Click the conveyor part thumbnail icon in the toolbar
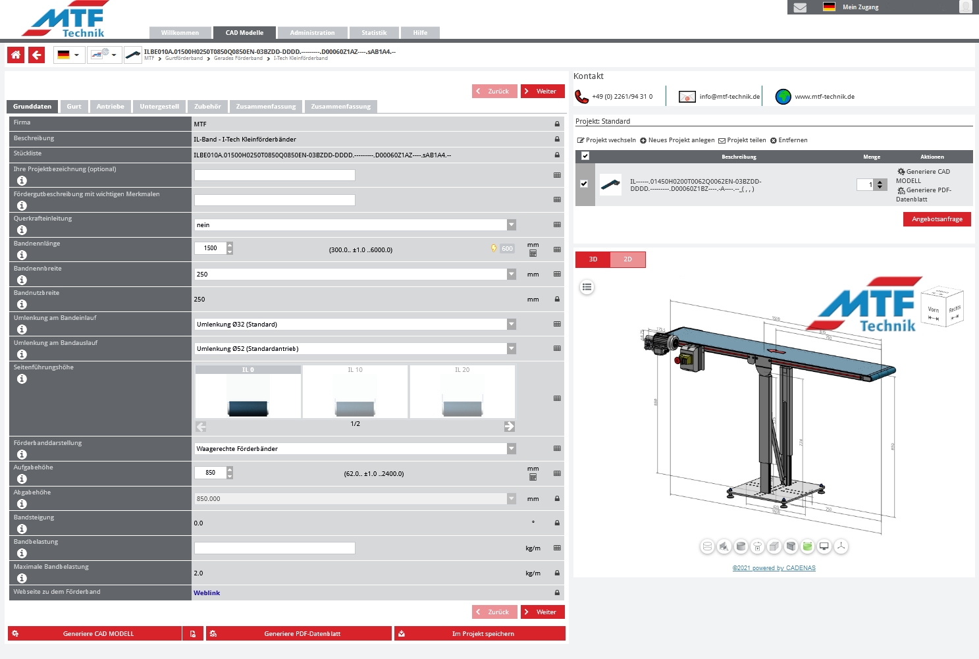Screen dimensions: 979x659 tap(133, 55)
